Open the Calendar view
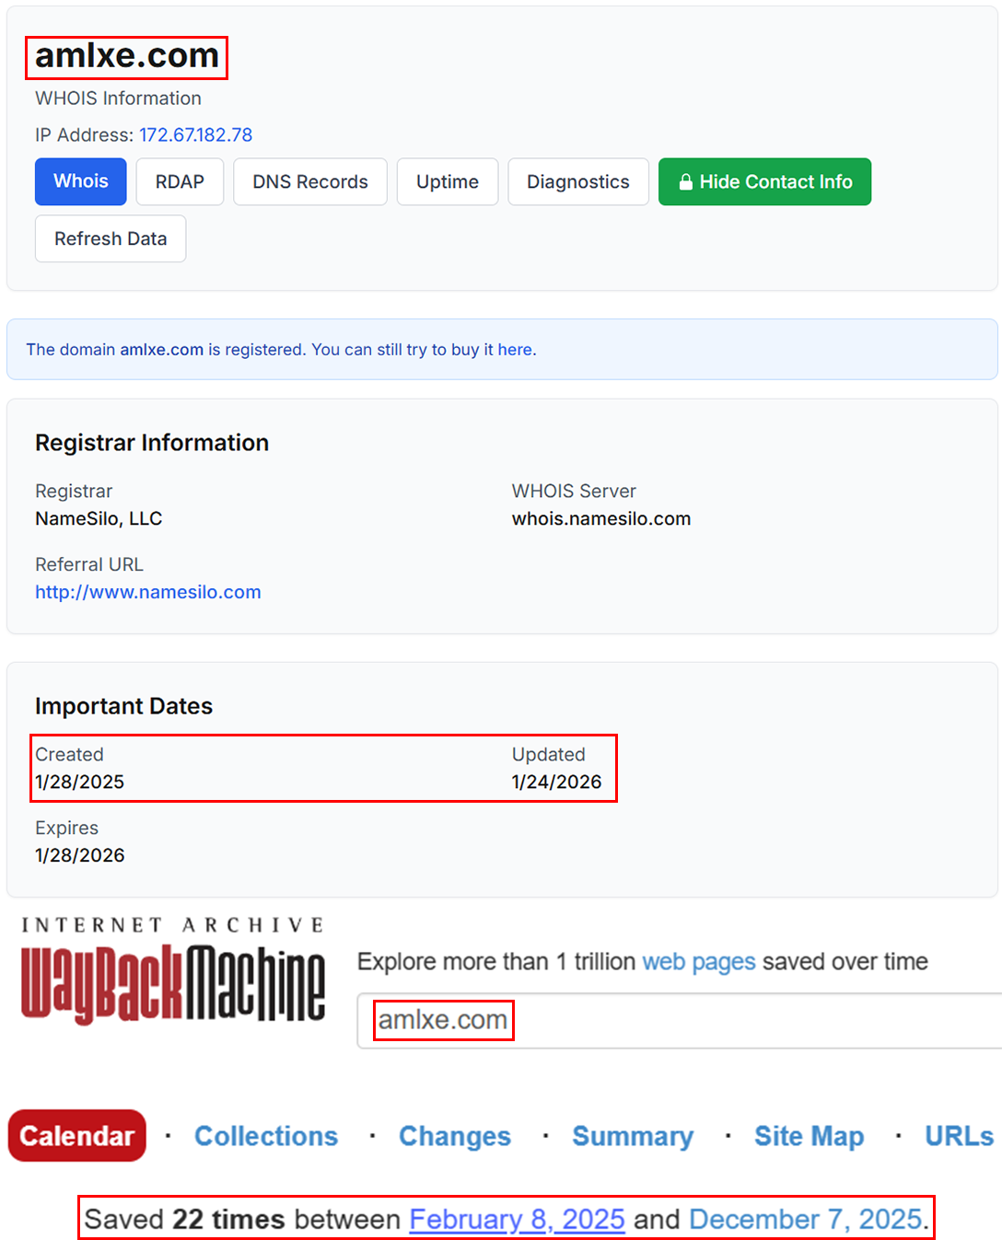 click(x=76, y=1135)
